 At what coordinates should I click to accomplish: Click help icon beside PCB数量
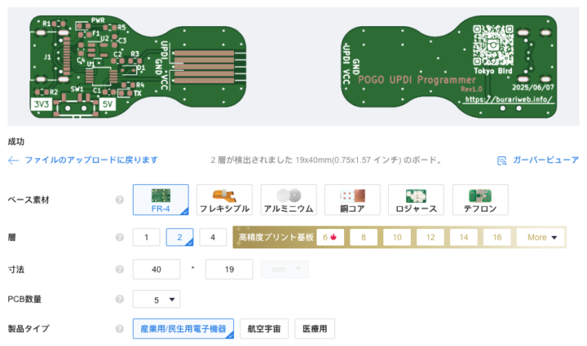(x=119, y=299)
